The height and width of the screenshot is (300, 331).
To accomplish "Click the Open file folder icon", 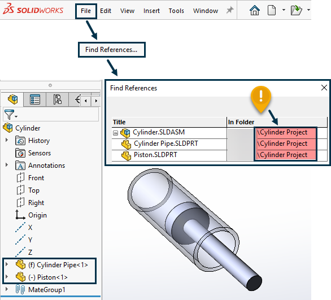I will coord(297,10).
